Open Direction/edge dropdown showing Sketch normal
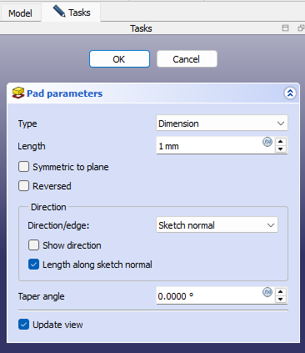Screen dimensions: 305x353 pyautogui.click(x=217, y=225)
